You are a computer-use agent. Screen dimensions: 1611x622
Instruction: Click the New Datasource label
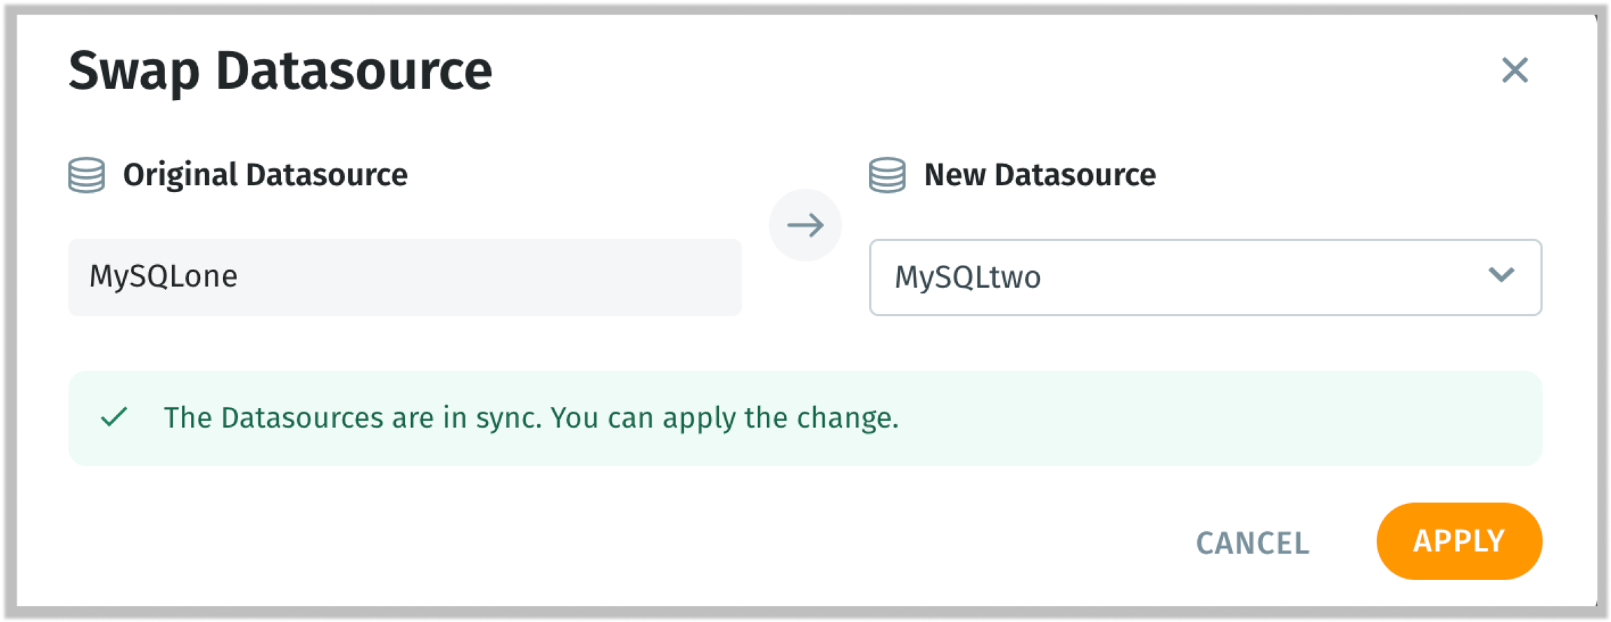(1040, 175)
